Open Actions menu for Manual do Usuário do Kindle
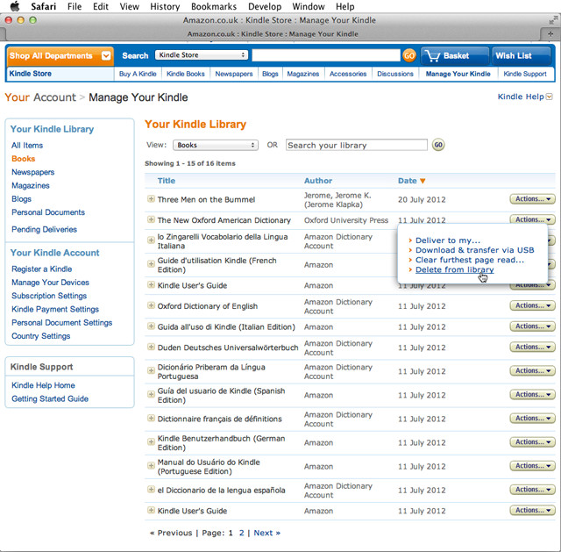The height and width of the screenshot is (552, 561). 532,466
